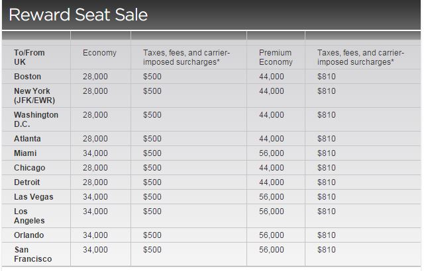The height and width of the screenshot is (271, 426).
Task: Select the Washington D.C. destination cell
Action: tap(36, 120)
